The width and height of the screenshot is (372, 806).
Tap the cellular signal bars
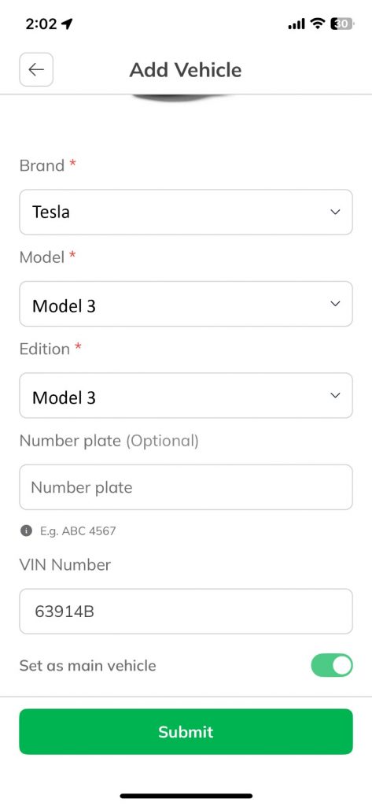coord(296,24)
